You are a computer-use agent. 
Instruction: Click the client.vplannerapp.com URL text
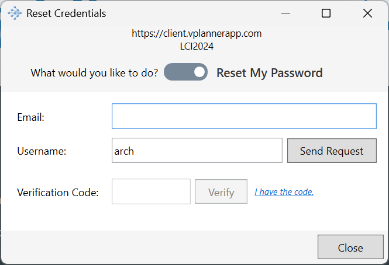[x=197, y=33]
